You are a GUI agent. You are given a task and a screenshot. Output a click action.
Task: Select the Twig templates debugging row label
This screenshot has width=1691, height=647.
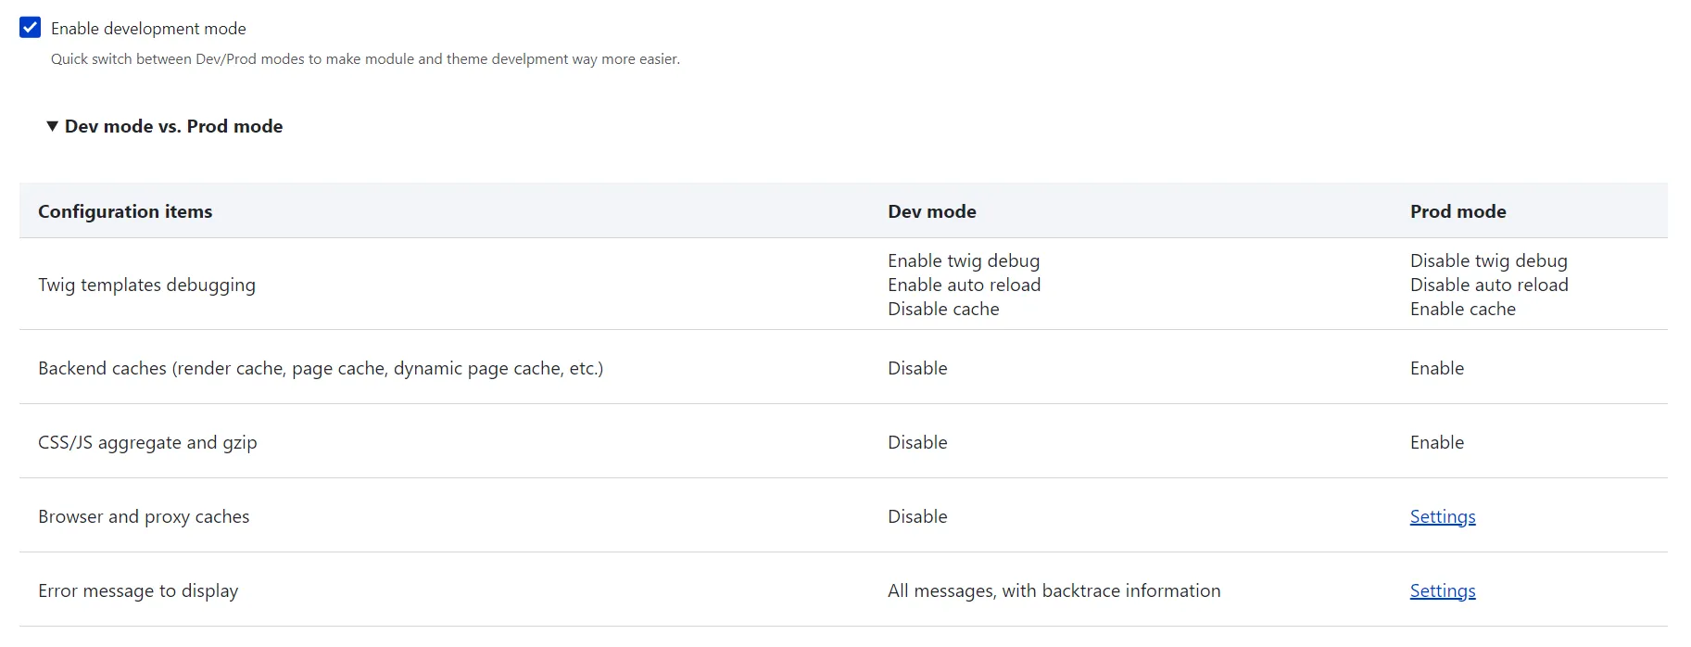146,285
